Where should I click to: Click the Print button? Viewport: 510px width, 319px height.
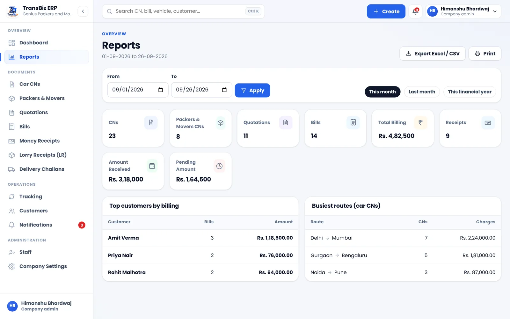tap(485, 54)
